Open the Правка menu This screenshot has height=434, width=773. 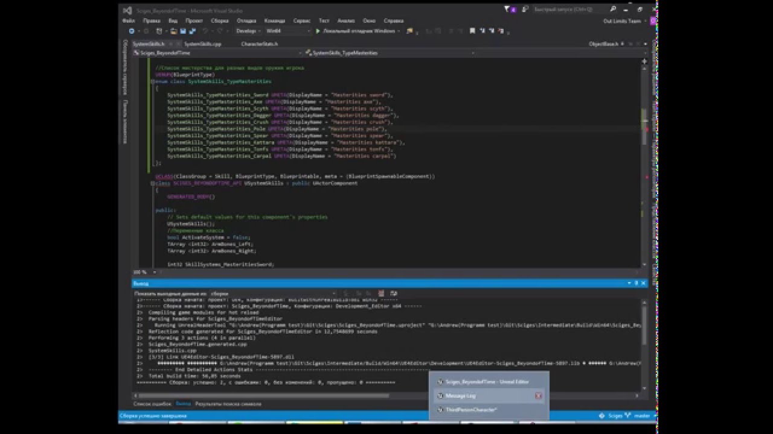(x=152, y=20)
